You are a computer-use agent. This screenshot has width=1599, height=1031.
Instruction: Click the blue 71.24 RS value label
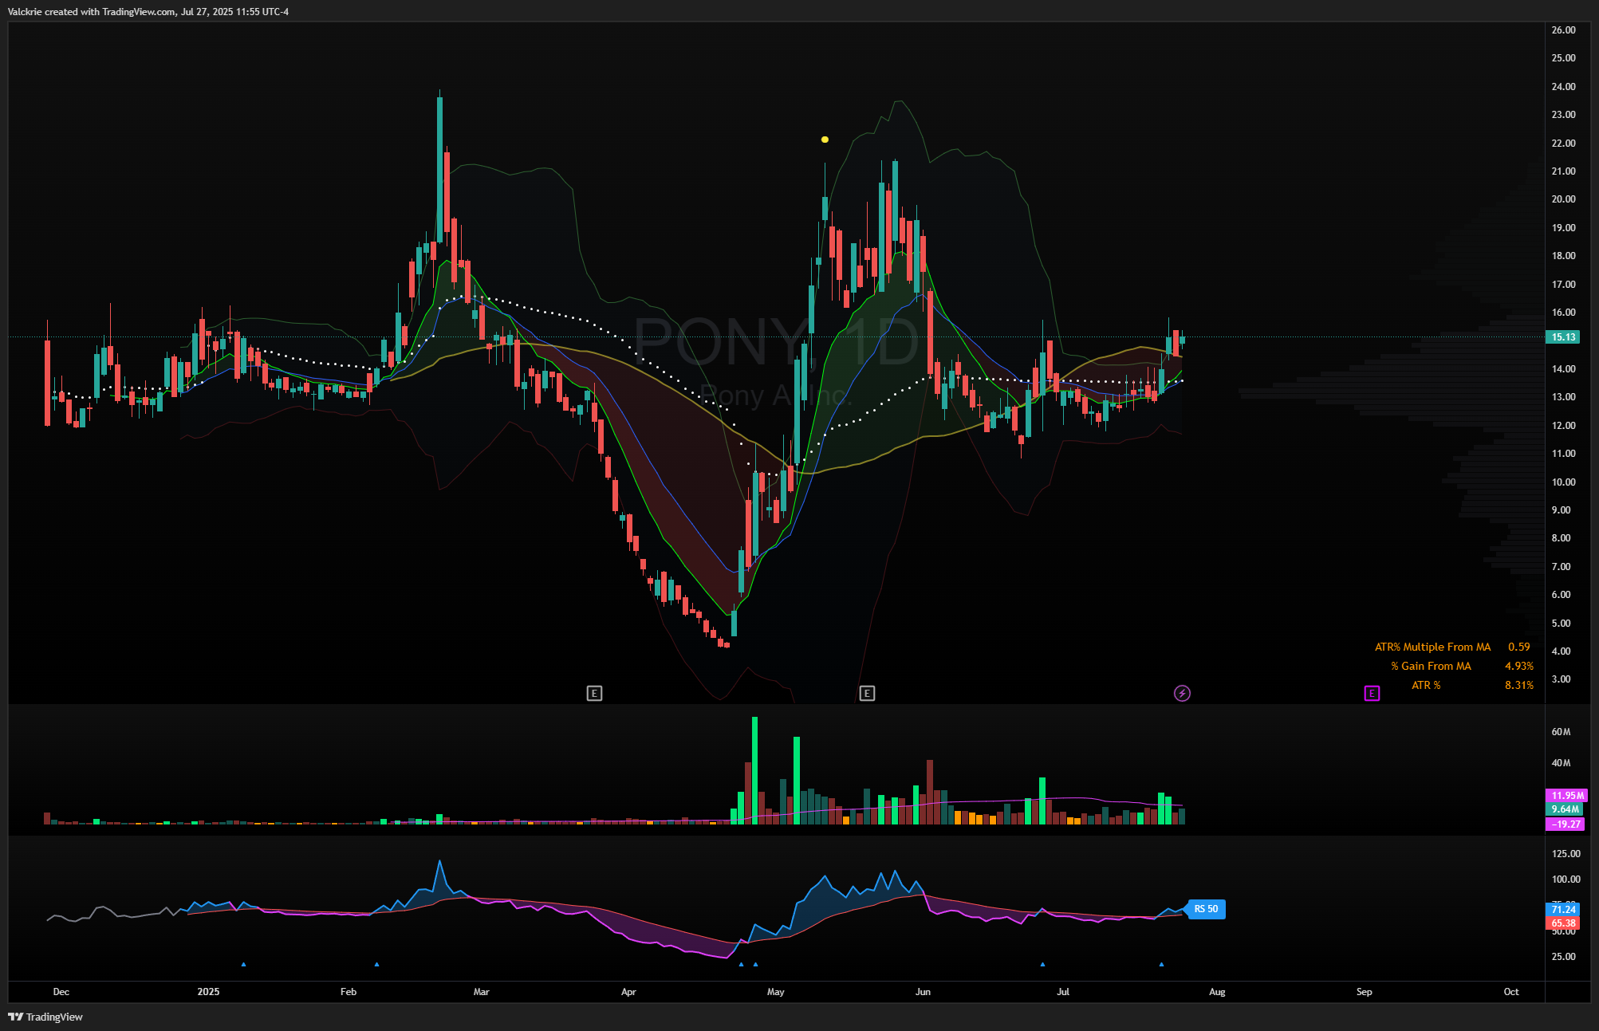coord(1563,909)
